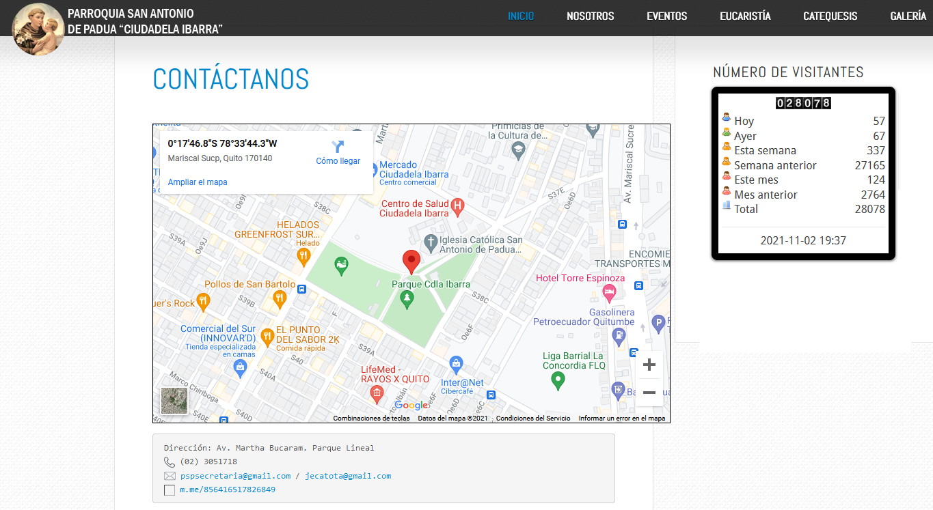Image resolution: width=933 pixels, height=510 pixels.
Task: Click the Centro de Salud hospital marker
Action: tap(458, 205)
